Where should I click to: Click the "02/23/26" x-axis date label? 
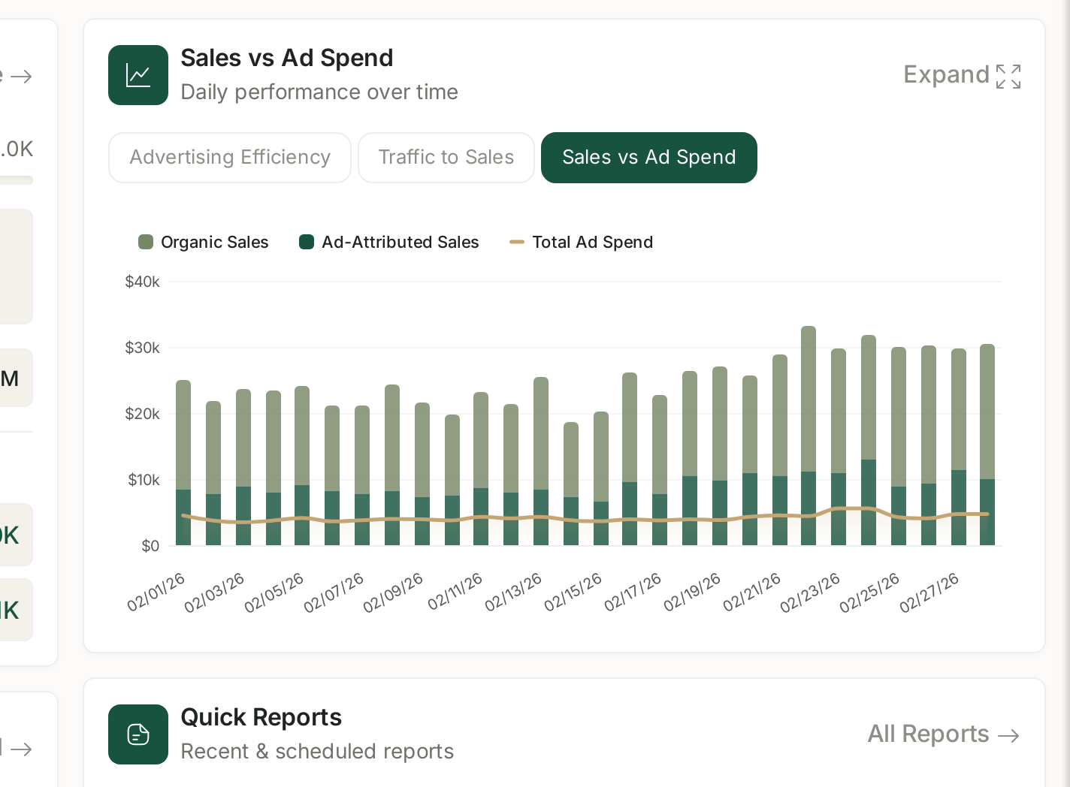(811, 593)
